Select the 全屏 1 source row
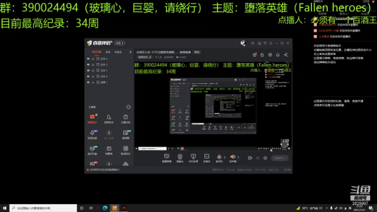The width and height of the screenshot is (377, 212). (109, 82)
